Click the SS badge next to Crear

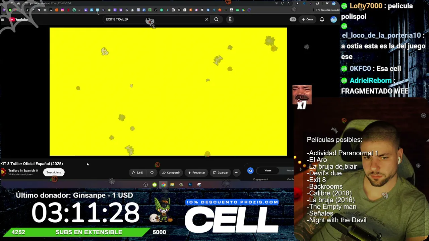(x=293, y=19)
